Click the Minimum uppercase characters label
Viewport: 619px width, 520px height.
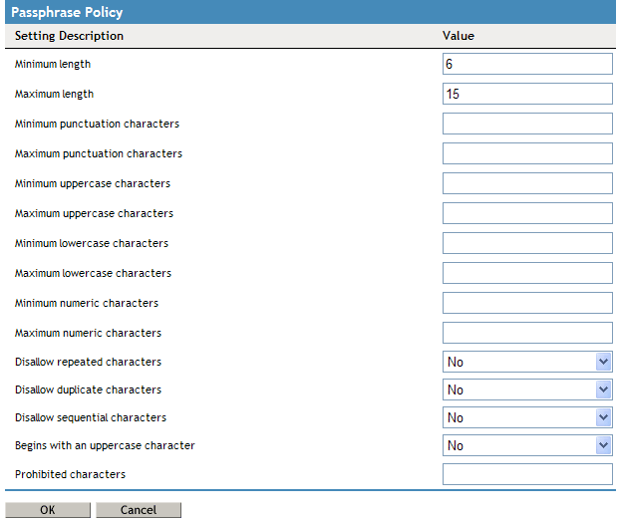click(x=93, y=184)
